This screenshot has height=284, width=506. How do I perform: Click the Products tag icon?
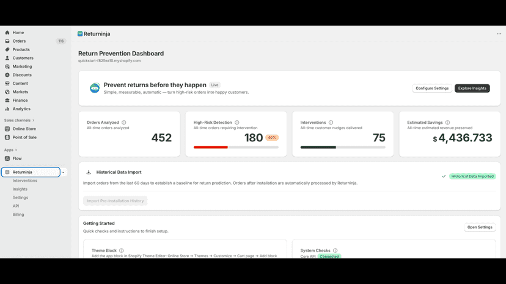pos(7,49)
